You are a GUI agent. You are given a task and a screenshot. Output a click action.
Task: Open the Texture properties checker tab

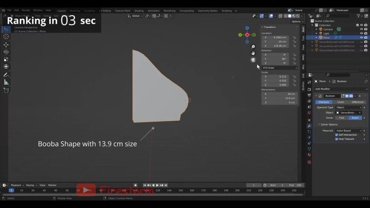tap(309, 162)
